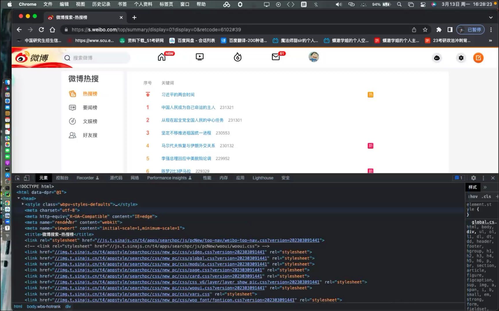Click the Weibo logo
This screenshot has width=499, height=311.
(32, 58)
